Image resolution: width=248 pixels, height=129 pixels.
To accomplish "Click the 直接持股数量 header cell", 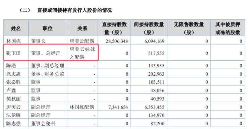I will [114, 28].
